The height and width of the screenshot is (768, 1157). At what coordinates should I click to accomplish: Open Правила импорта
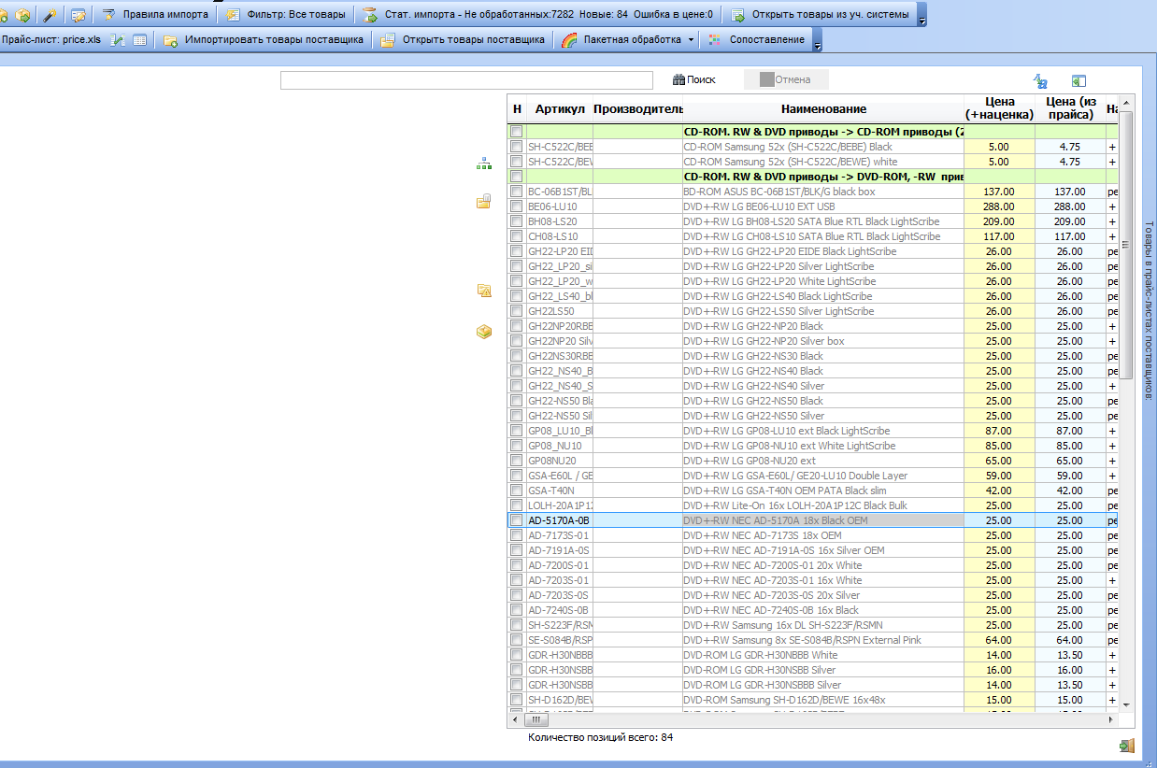tap(156, 15)
